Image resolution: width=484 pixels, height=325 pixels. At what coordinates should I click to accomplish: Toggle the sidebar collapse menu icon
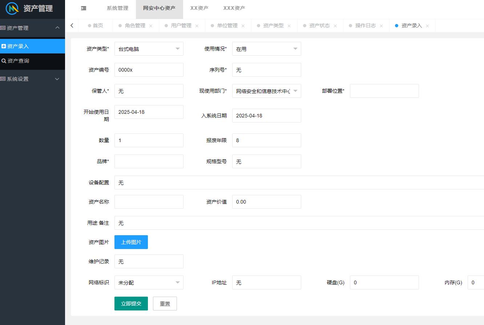(x=84, y=8)
